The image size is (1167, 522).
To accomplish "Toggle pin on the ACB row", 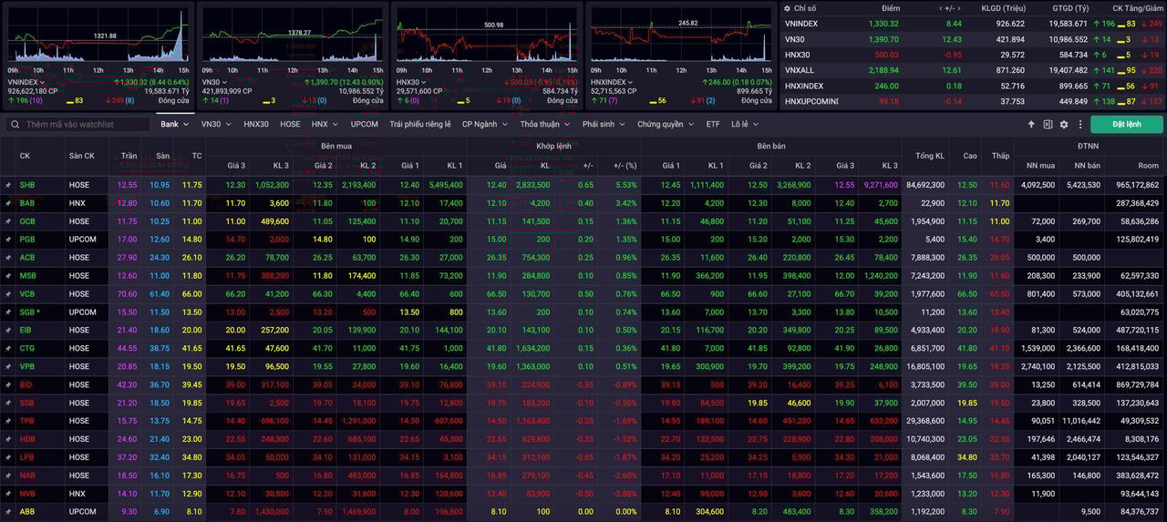I will (x=8, y=258).
